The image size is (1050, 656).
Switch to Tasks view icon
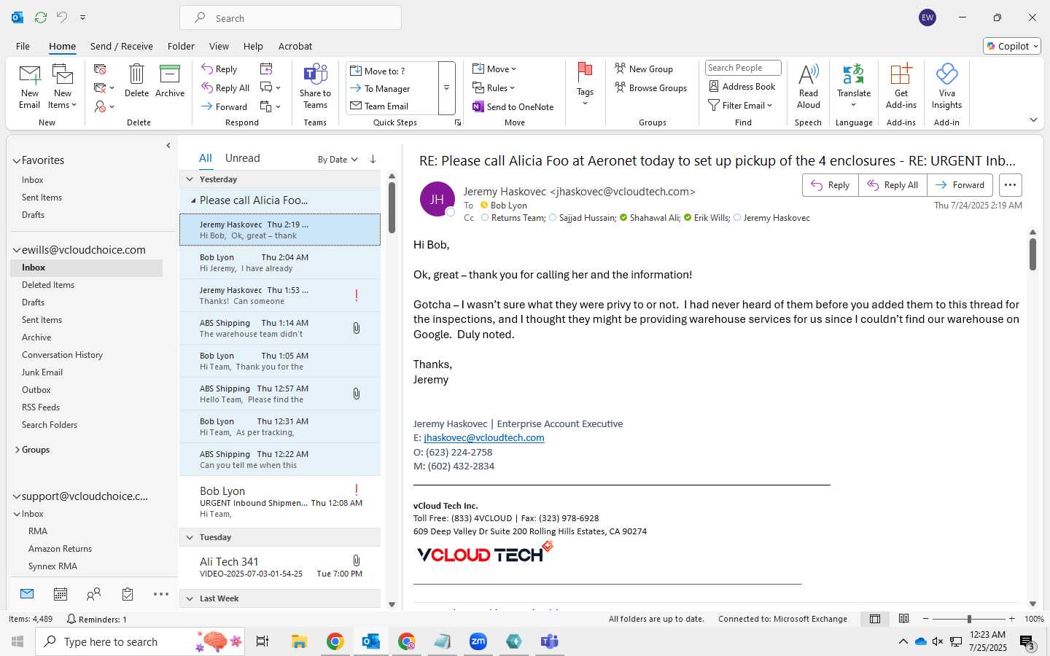128,594
